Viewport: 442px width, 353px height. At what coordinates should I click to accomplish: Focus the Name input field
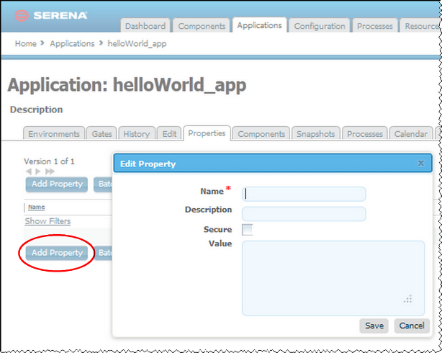point(304,194)
